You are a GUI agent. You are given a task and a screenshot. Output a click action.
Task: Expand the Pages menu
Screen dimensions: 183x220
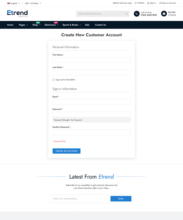click(x=23, y=25)
